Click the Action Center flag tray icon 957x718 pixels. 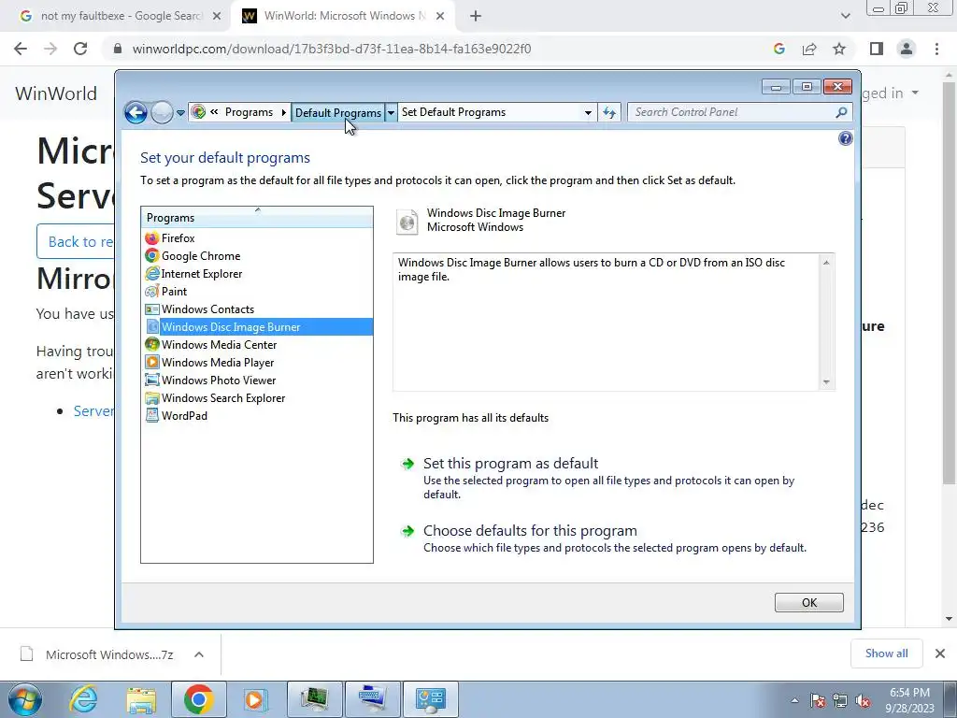tap(818, 700)
